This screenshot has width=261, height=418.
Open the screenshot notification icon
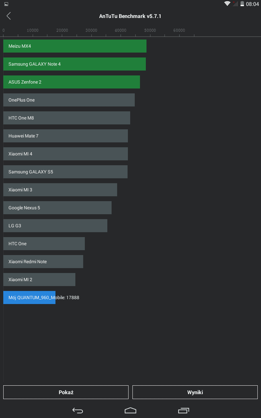[6, 4]
